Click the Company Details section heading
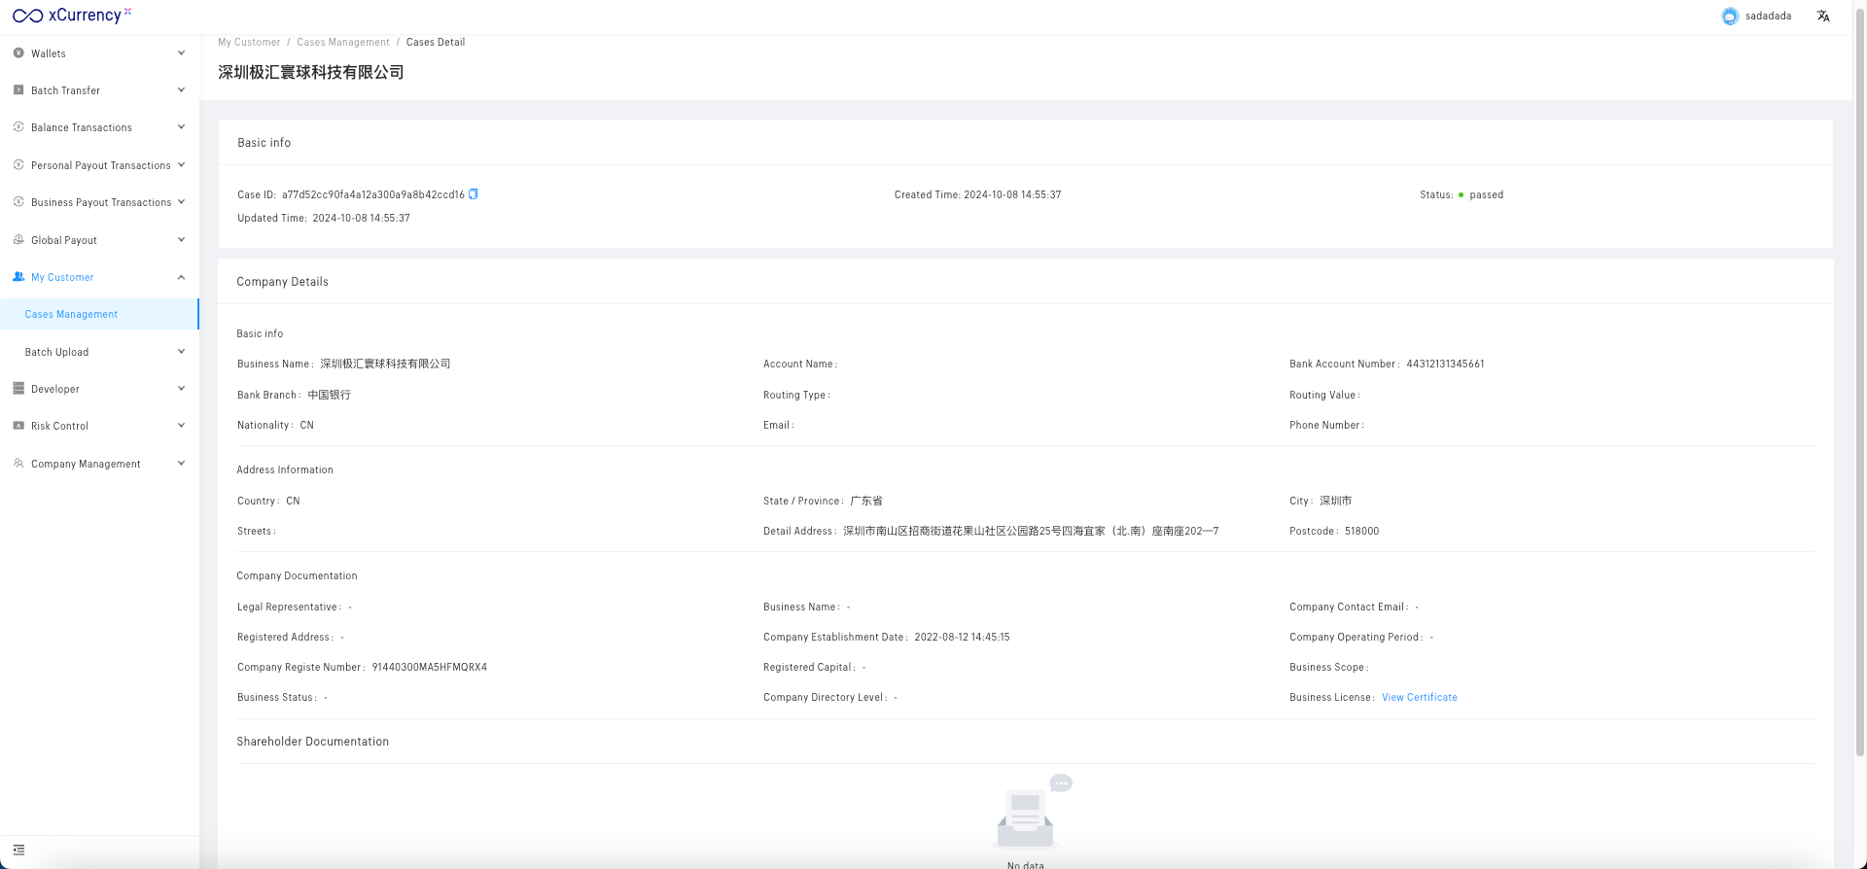 click(x=283, y=282)
